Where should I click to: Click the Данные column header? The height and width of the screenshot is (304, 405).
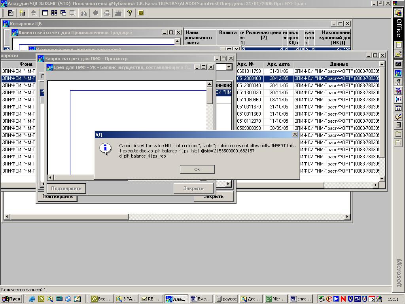337,64
